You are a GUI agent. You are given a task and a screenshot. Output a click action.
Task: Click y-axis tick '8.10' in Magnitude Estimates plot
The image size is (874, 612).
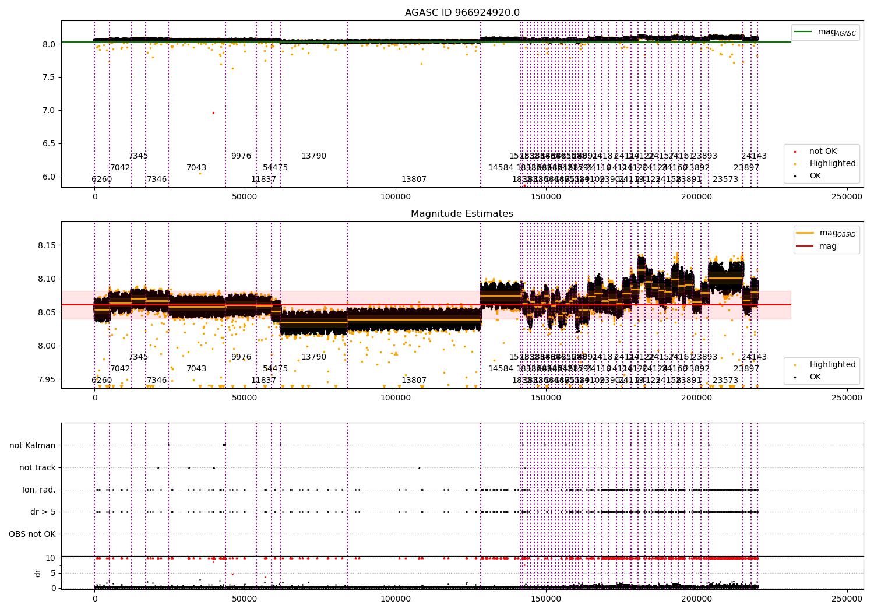click(x=46, y=279)
